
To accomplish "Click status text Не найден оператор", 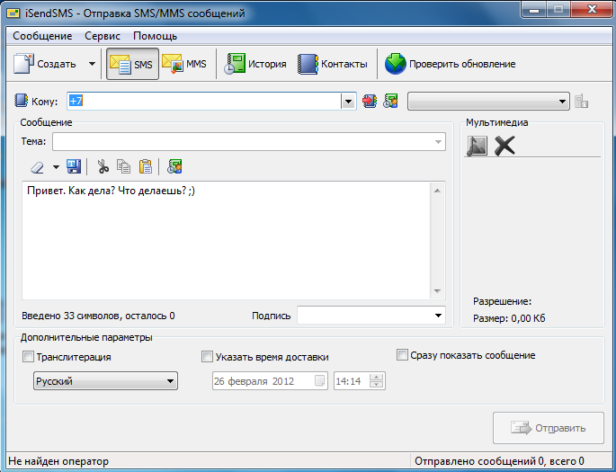I will pos(58,461).
